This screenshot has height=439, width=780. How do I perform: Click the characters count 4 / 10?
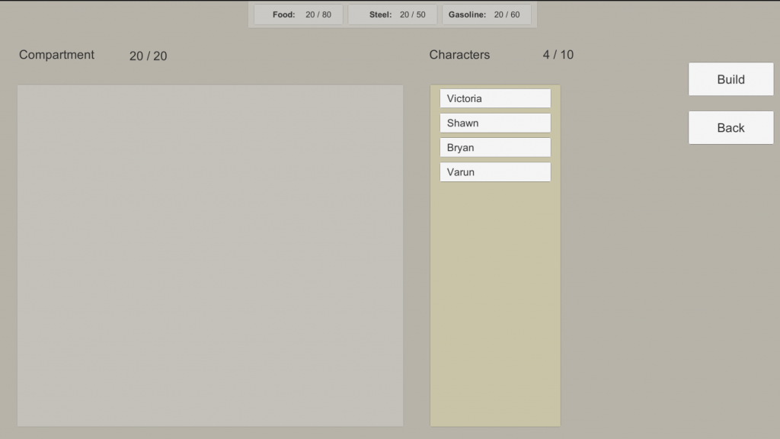coord(558,55)
